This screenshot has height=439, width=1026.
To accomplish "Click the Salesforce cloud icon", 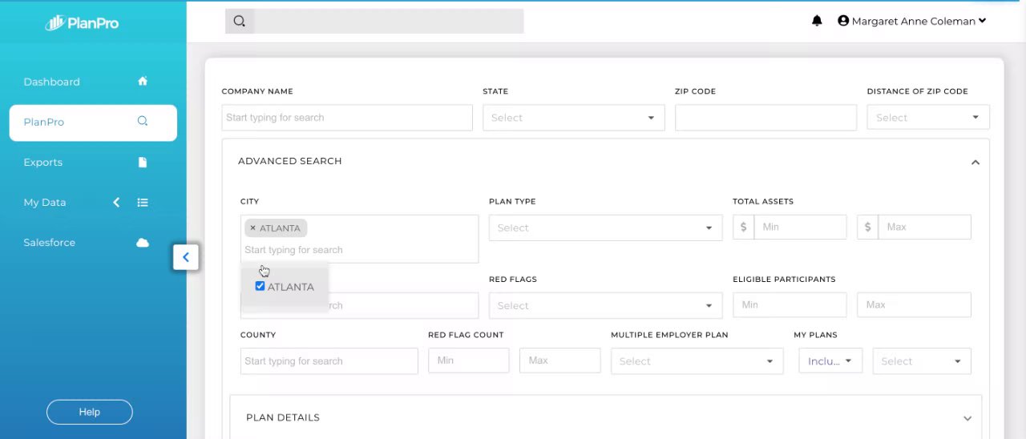I will (143, 243).
